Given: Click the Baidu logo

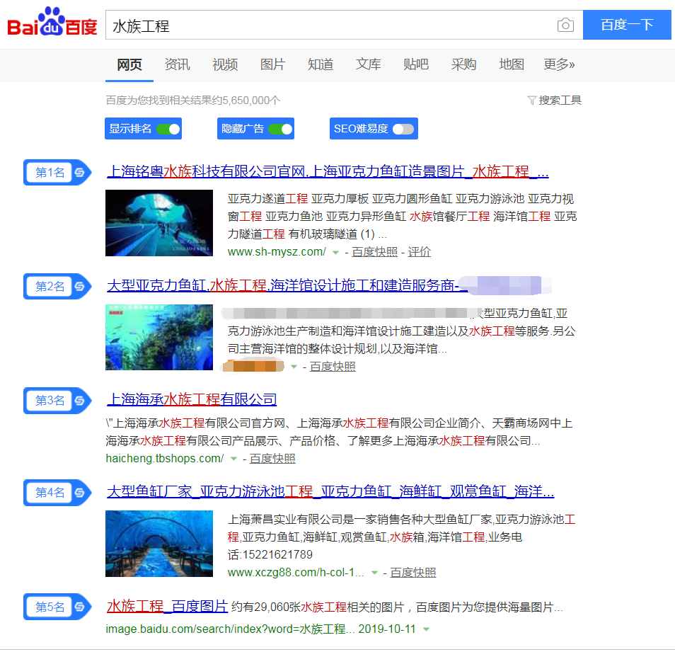Looking at the screenshot, I should point(52,21).
